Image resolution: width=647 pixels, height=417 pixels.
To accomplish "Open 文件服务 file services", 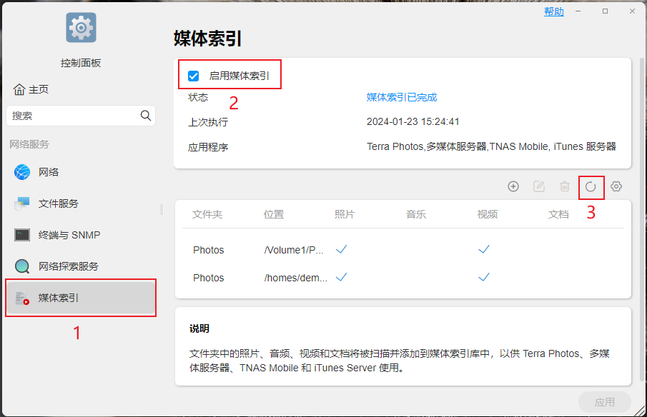I will click(81, 204).
